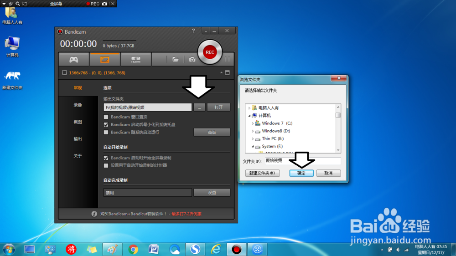
Task: Switch to Bandicam via red taskbar icon
Action: click(x=236, y=249)
